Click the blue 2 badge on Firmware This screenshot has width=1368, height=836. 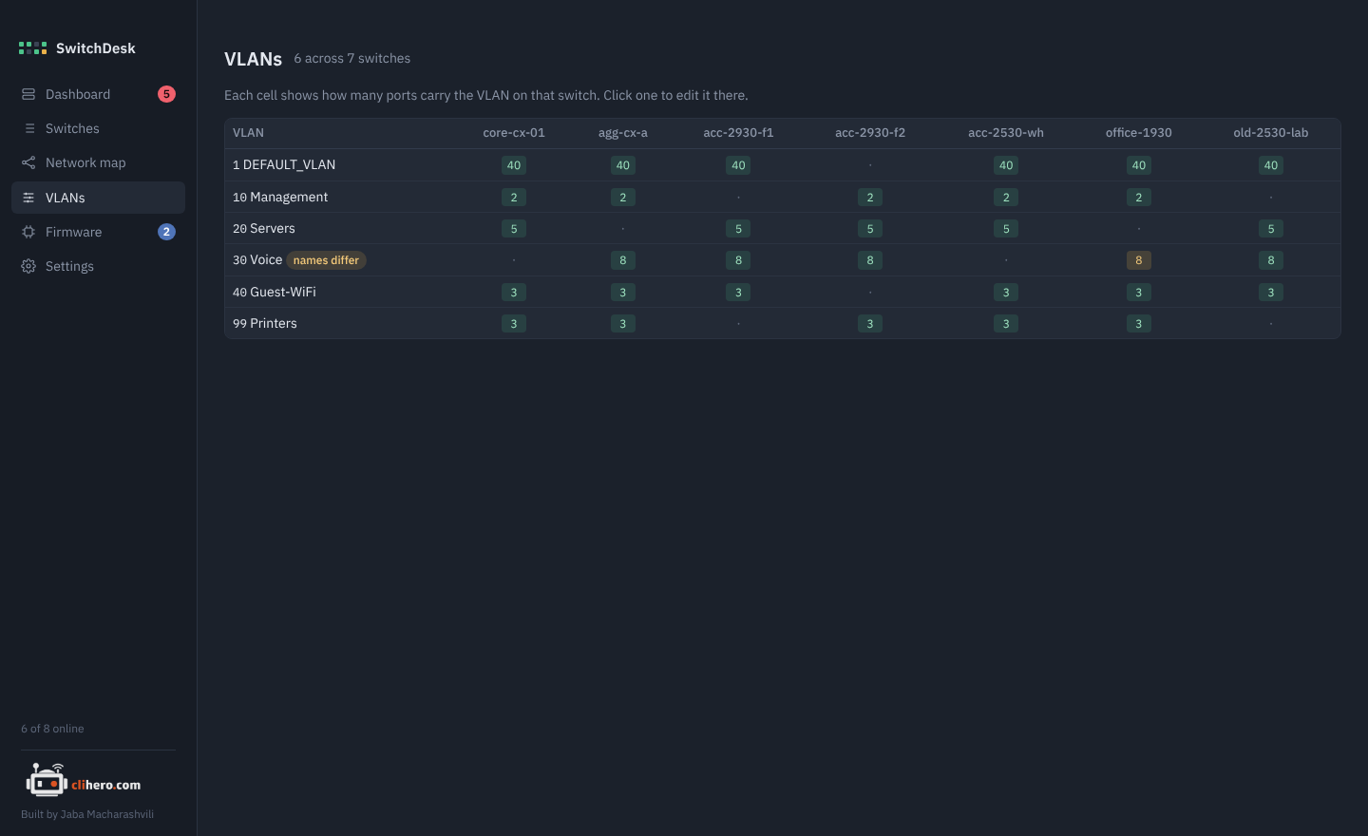pyautogui.click(x=166, y=232)
